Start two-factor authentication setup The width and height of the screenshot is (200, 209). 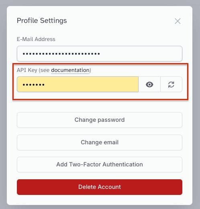100,164
